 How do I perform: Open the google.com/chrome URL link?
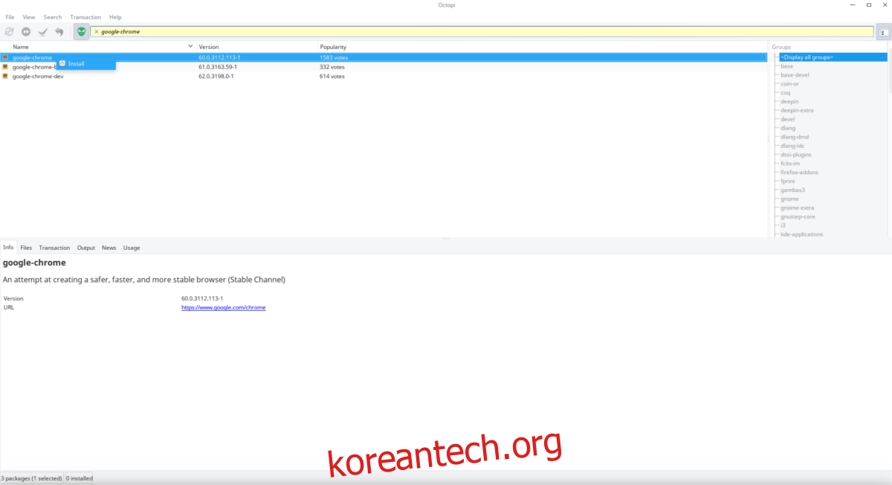[223, 307]
